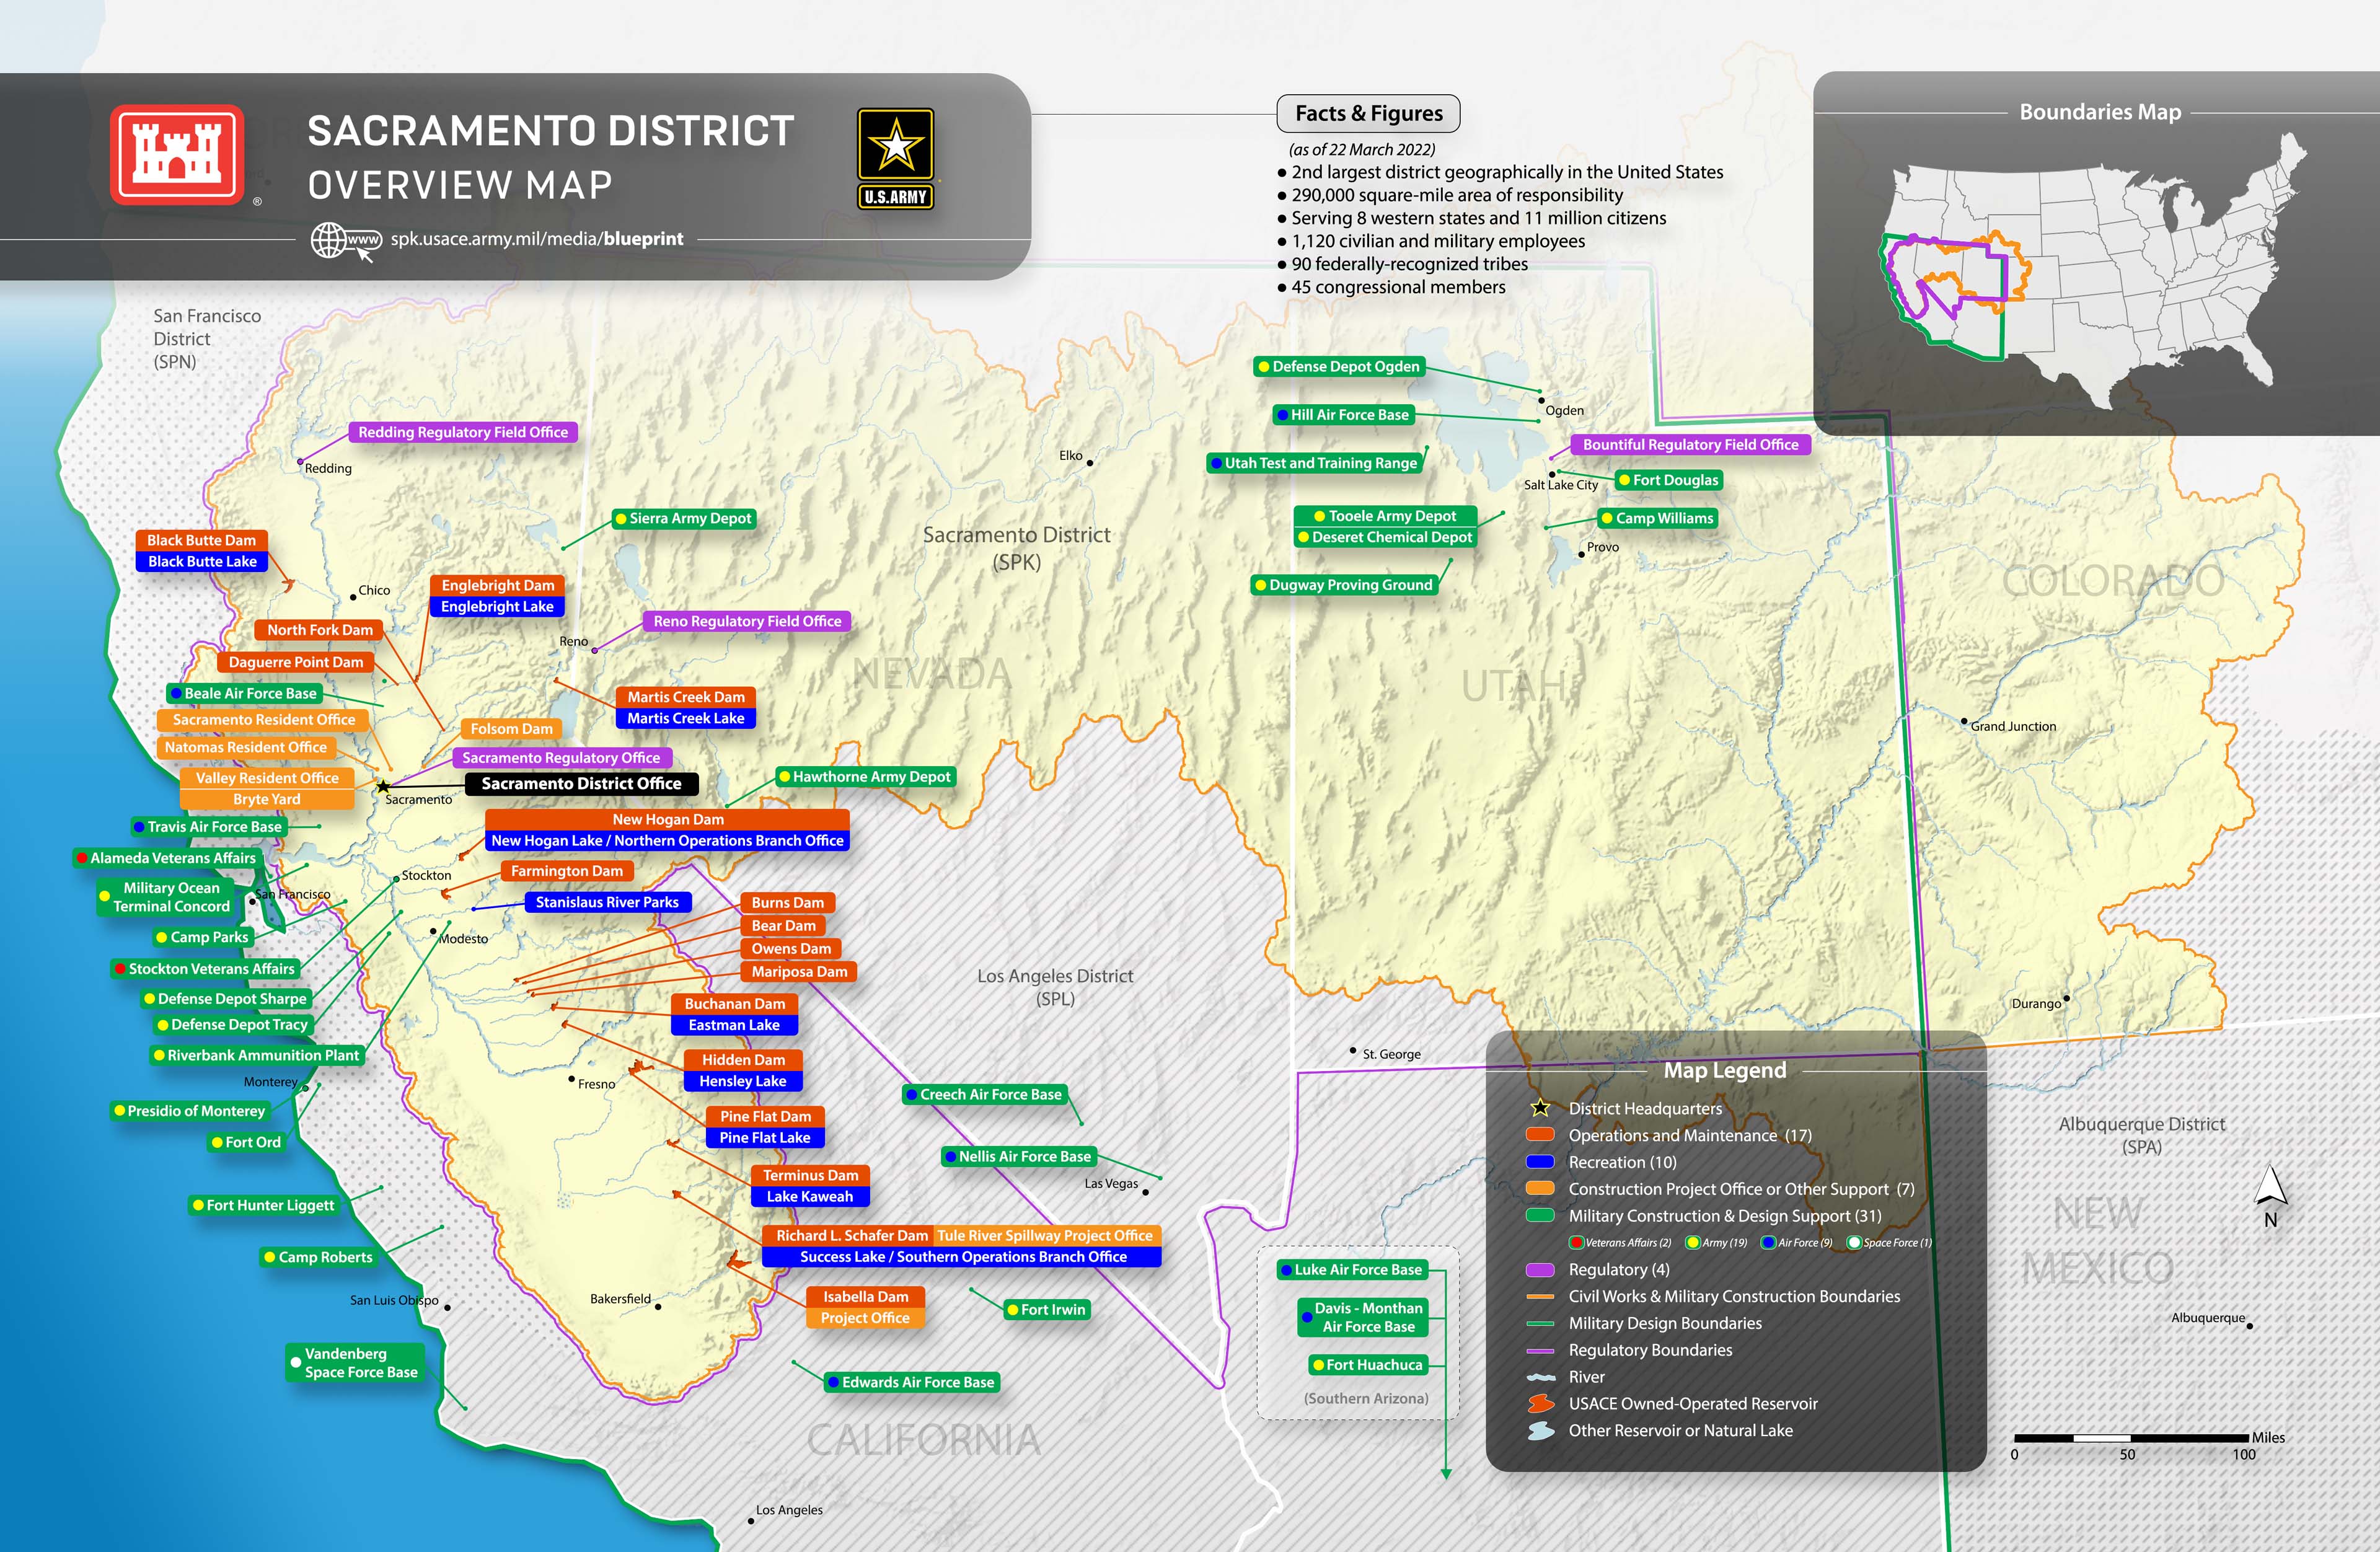The height and width of the screenshot is (1552, 2380).
Task: Click the Hidden Dam label
Action: [x=743, y=1060]
